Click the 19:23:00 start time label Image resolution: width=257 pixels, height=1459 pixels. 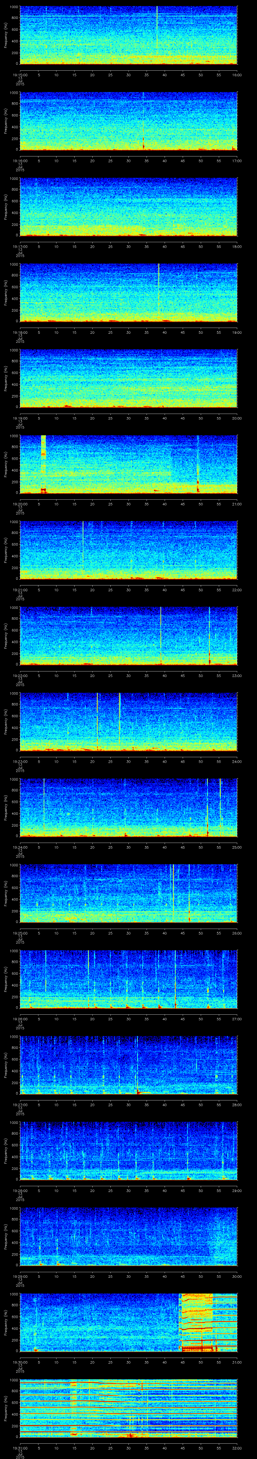pos(20,761)
